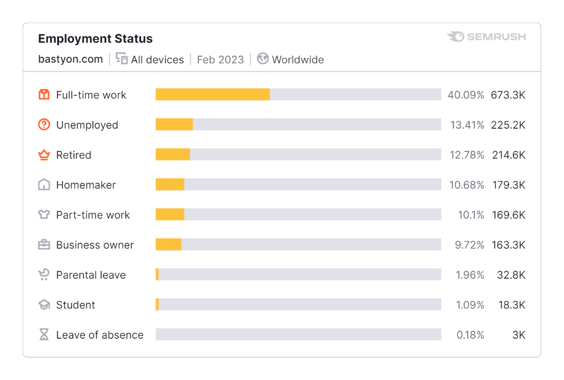The width and height of the screenshot is (564, 380).
Task: Click the Retired crown icon
Action: (44, 155)
